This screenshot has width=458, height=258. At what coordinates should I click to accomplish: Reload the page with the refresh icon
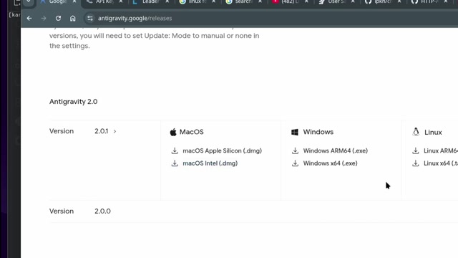pos(58,18)
